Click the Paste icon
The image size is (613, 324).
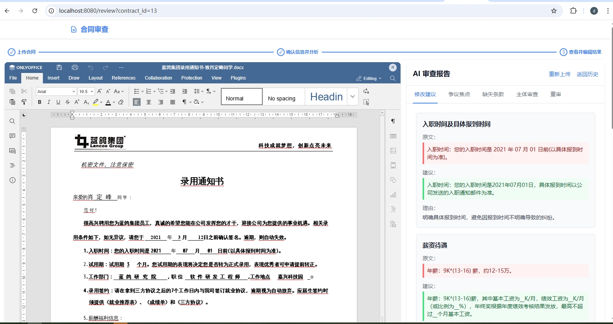click(x=12, y=102)
